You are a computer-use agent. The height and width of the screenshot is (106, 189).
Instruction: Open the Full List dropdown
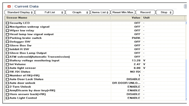50,12
